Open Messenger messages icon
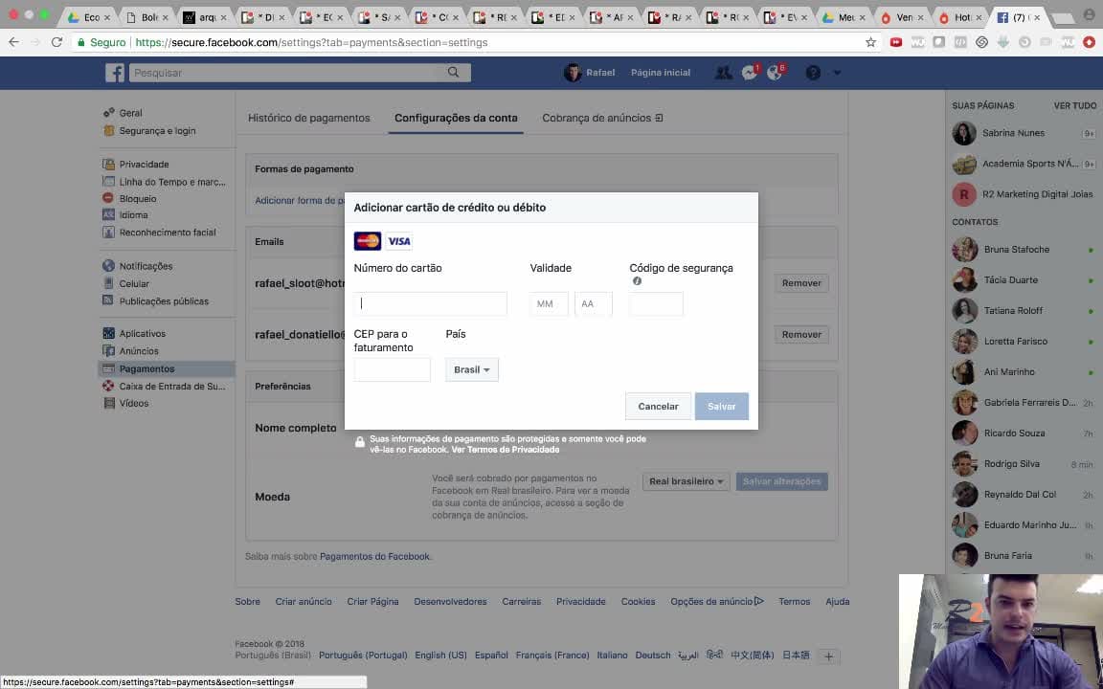Viewport: 1103px width, 689px height. (750, 73)
